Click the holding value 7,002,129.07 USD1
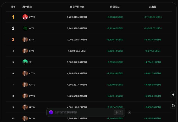This screenshot has height=122, width=178. [77, 40]
